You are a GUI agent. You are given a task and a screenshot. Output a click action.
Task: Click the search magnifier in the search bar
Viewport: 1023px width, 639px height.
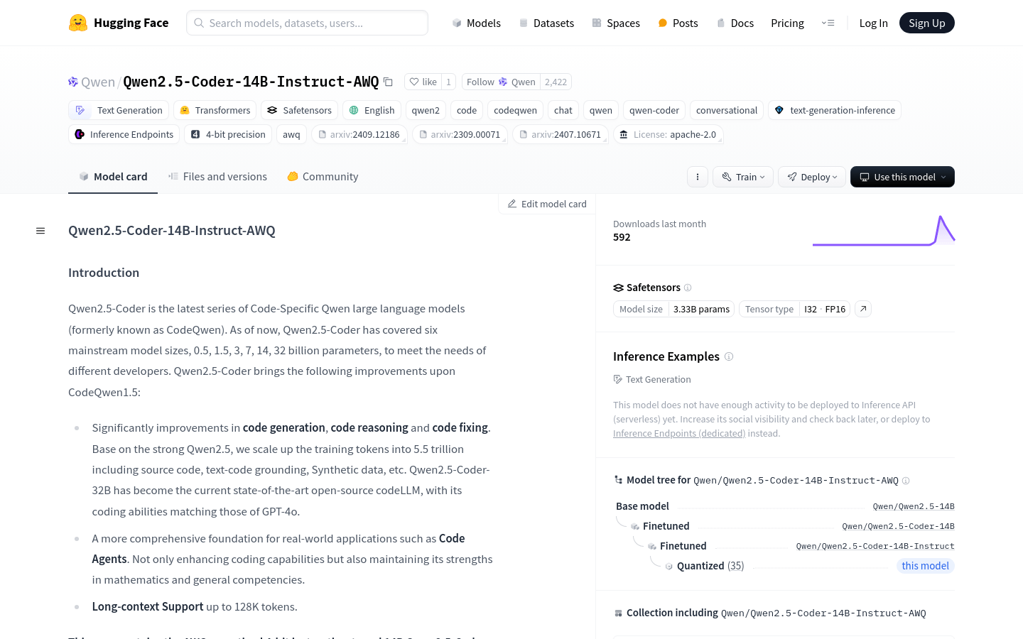(x=198, y=23)
